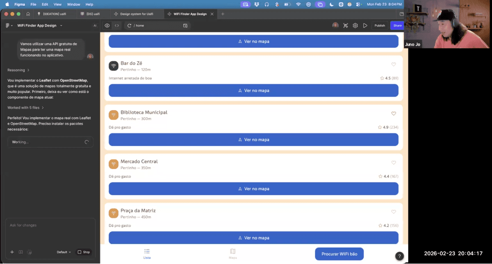The width and height of the screenshot is (492, 264).
Task: Click the /home path field
Action: tap(157, 25)
